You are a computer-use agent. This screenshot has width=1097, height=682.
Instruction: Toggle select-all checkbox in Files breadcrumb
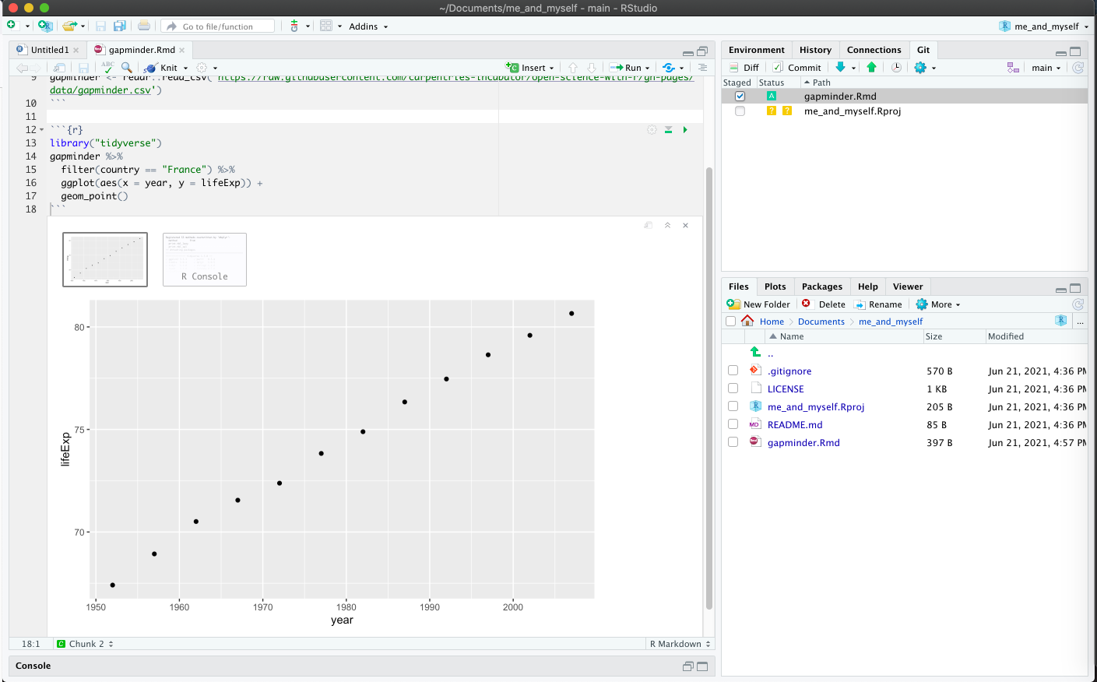pyautogui.click(x=730, y=321)
